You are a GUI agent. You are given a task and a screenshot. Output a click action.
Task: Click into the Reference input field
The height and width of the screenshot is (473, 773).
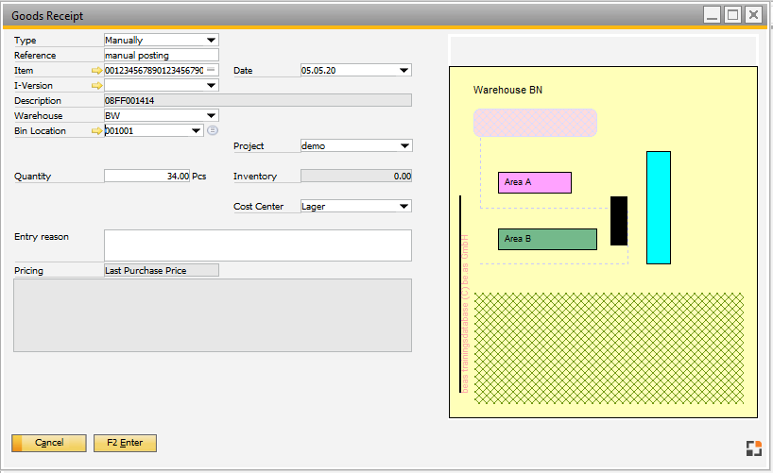(161, 56)
